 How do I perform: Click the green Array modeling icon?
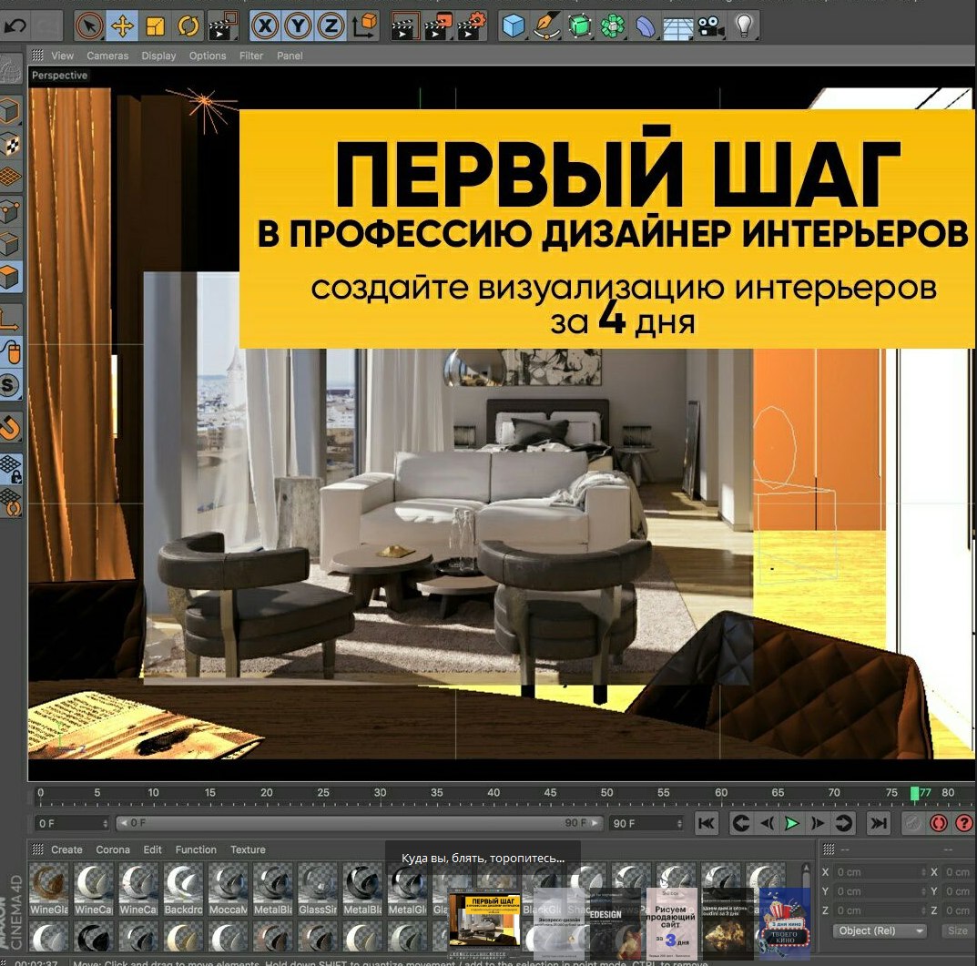(613, 26)
